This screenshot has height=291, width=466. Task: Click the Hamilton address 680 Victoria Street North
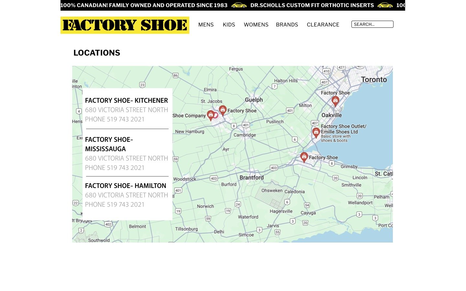(127, 195)
